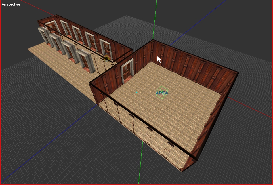Select the gold B marker in the hallway

(x=106, y=59)
